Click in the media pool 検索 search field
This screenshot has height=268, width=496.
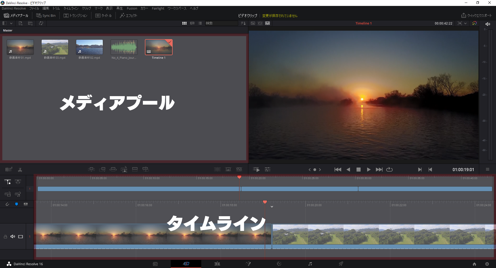click(221, 23)
